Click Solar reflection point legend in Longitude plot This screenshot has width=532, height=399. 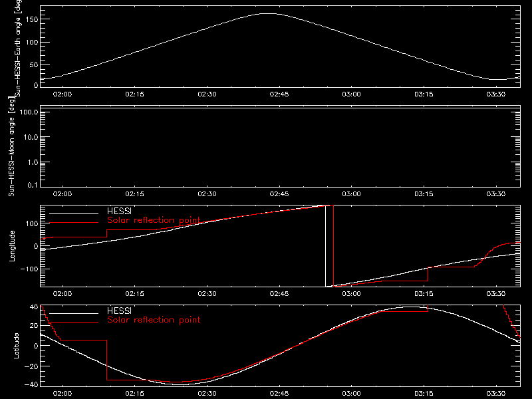pos(154,220)
